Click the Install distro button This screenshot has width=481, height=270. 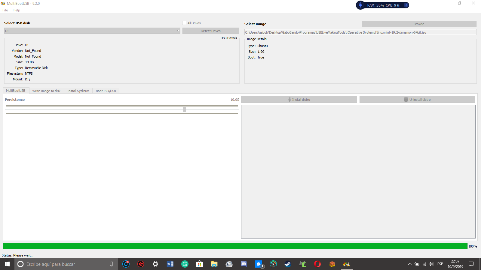[x=299, y=100]
